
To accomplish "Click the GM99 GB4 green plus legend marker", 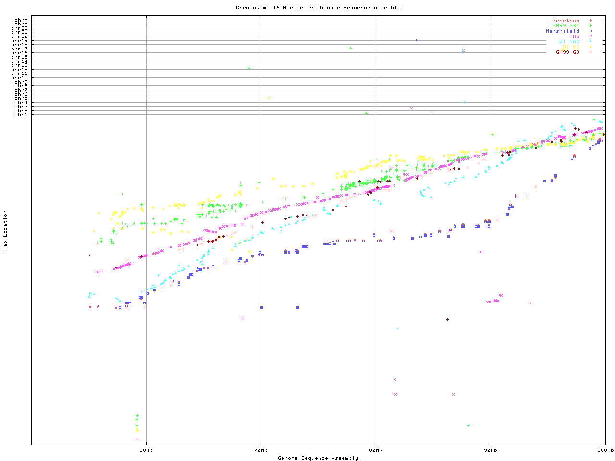I will coord(590,26).
